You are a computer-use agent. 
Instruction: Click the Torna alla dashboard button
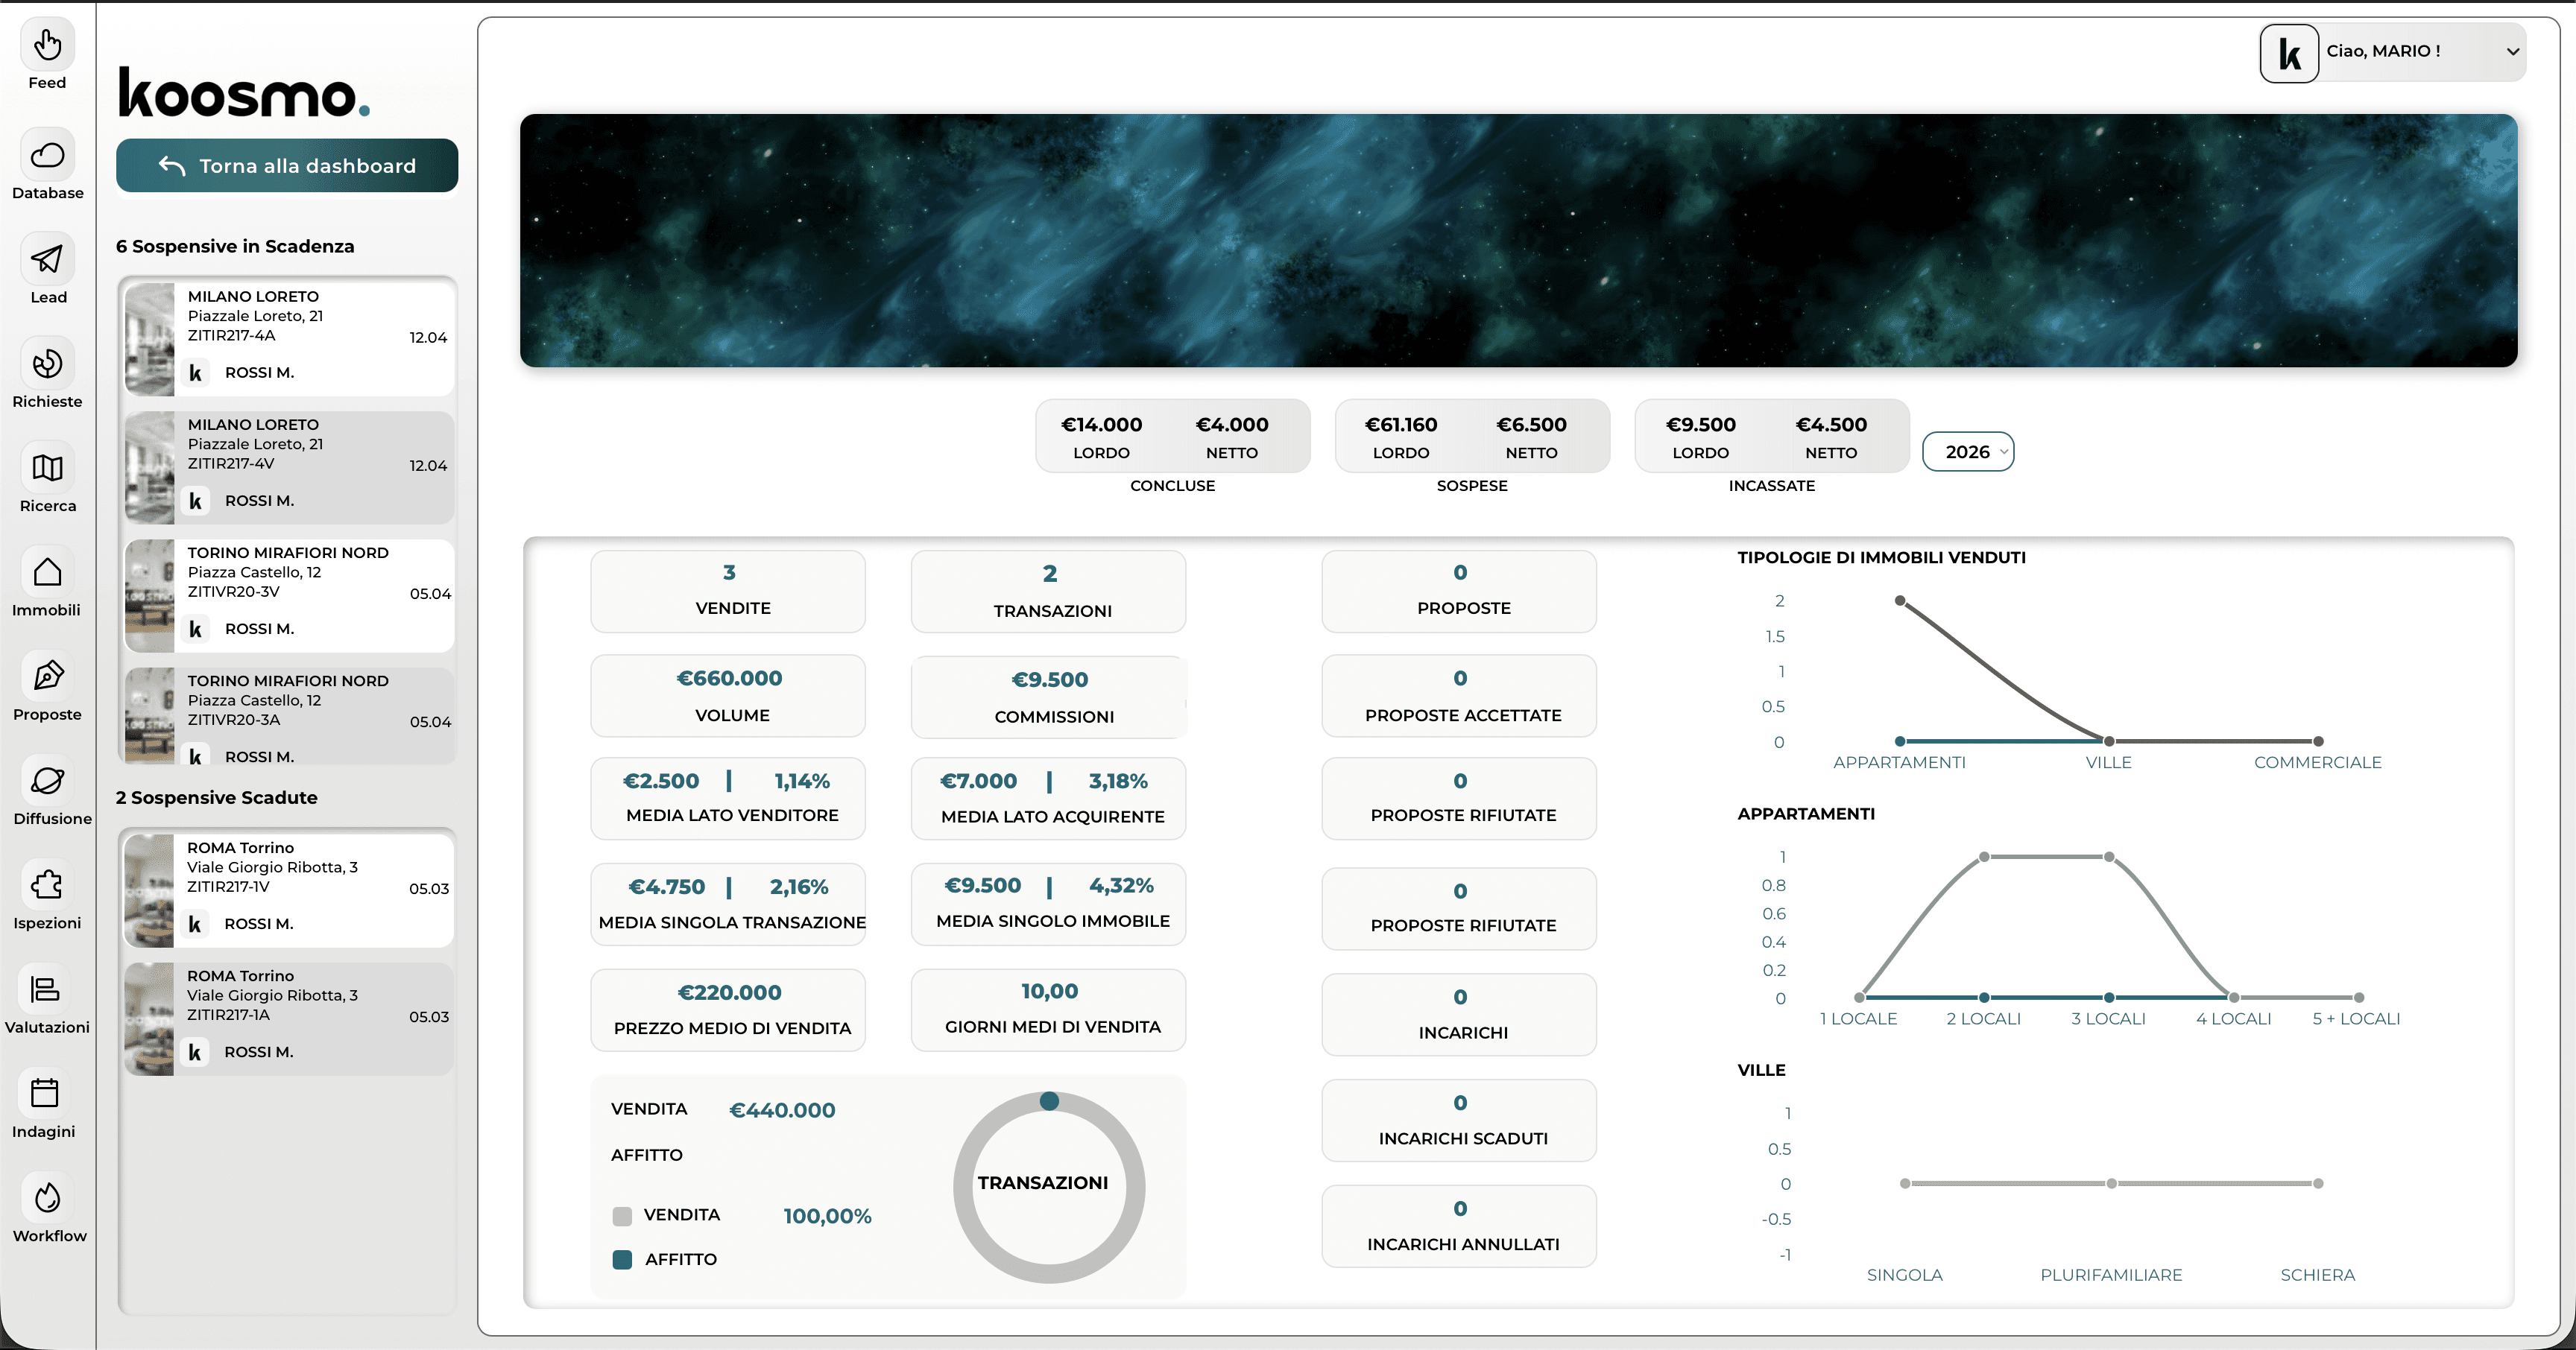[287, 166]
